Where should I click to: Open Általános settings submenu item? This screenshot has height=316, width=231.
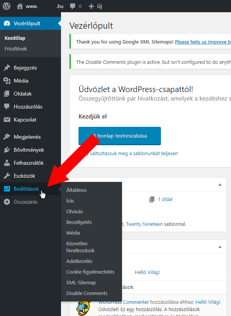click(x=76, y=190)
